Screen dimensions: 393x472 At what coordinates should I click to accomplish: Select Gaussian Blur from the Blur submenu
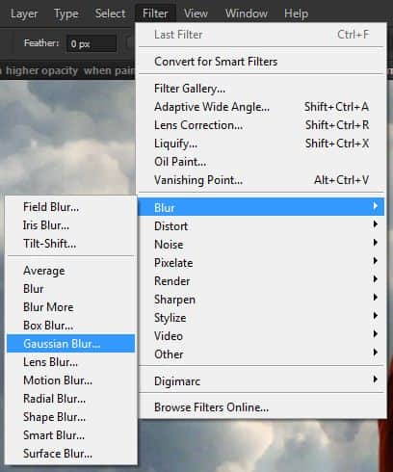[70, 344]
